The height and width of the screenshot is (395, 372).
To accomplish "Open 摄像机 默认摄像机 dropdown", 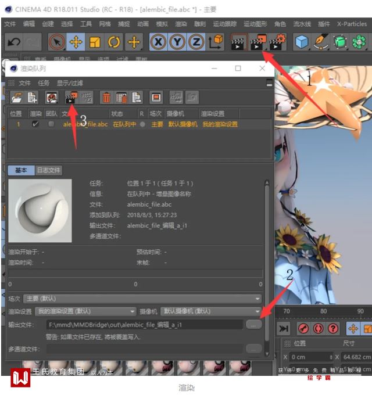I will point(211,311).
